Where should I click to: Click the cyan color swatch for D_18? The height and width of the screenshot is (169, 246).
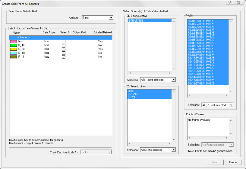14,53
